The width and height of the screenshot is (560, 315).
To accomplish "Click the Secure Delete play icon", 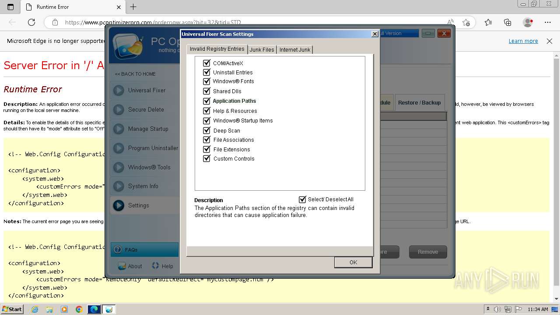I will pos(119,110).
